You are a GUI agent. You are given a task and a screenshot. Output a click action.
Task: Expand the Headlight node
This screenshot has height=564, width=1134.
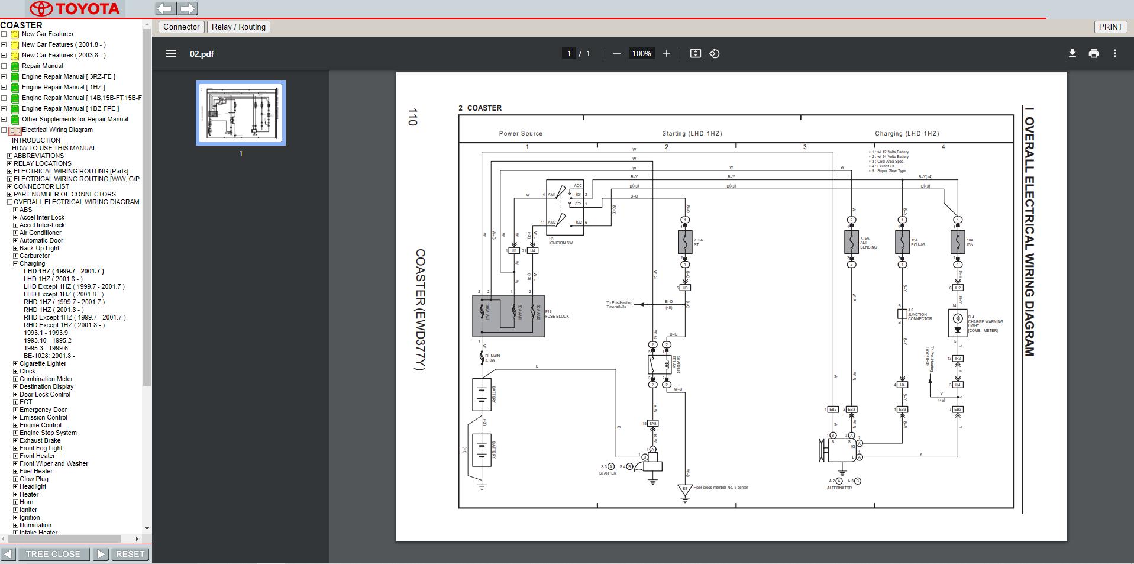pos(16,487)
